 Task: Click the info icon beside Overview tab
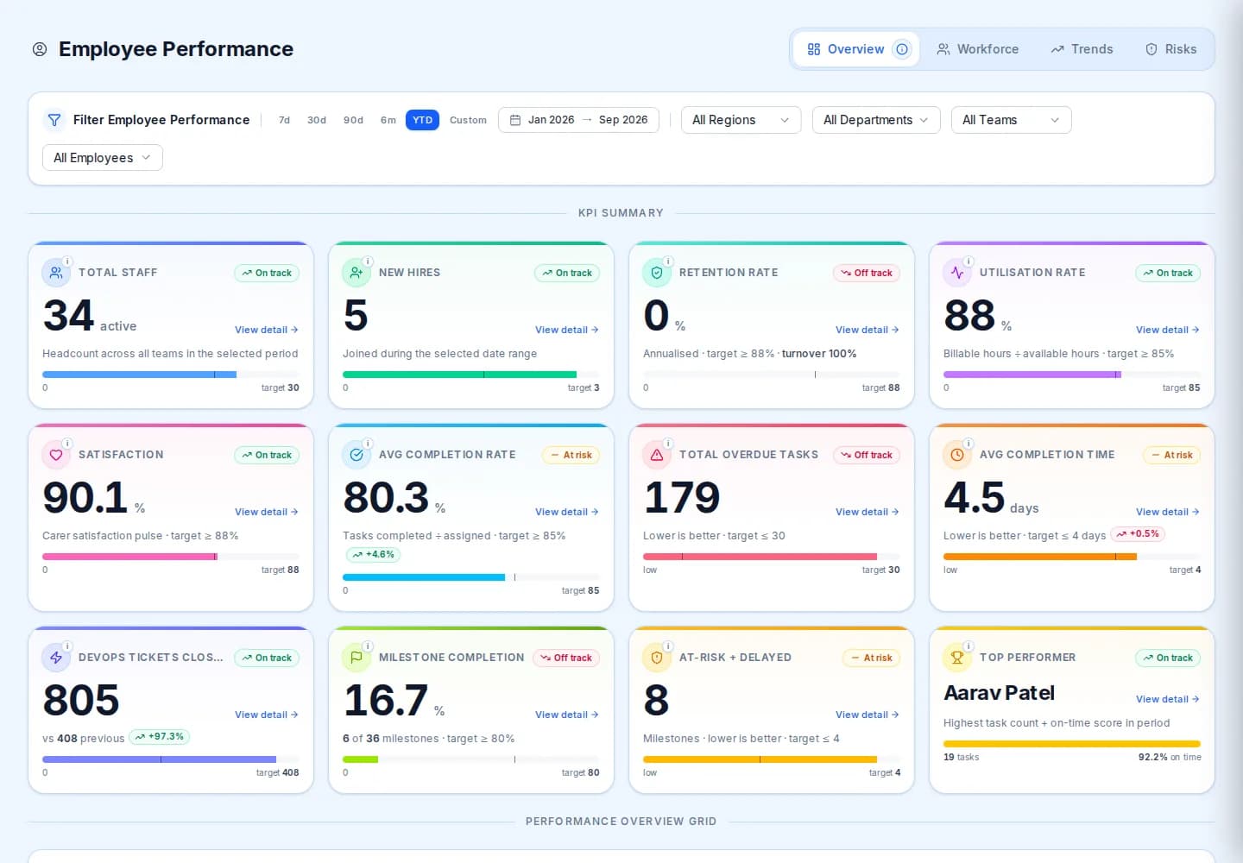[x=902, y=49]
